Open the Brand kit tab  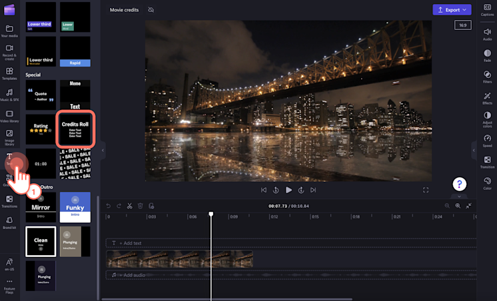[9, 222]
